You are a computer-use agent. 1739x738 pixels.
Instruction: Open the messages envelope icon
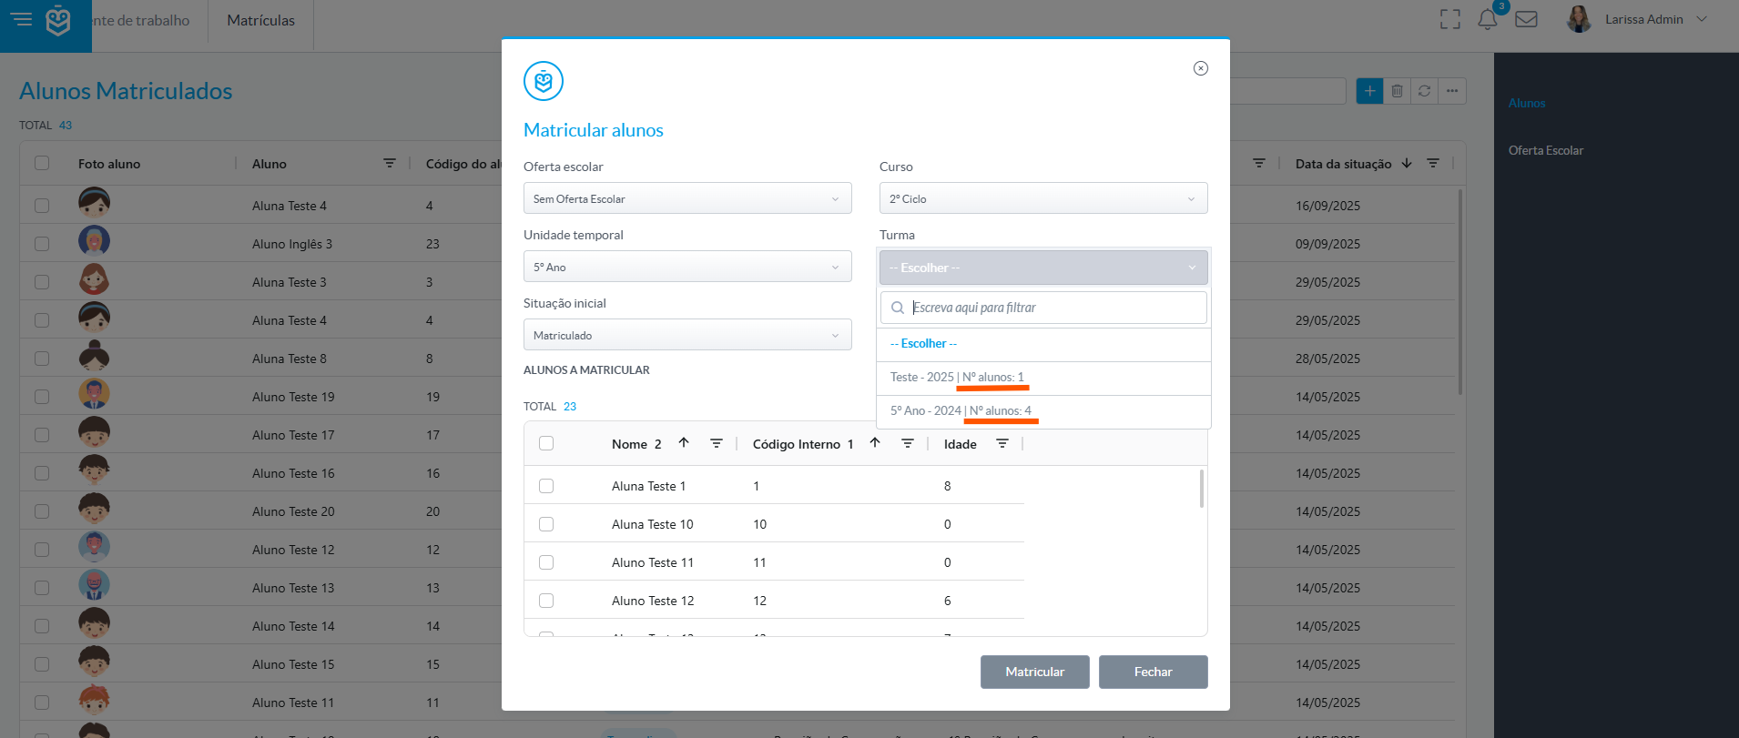1527,19
